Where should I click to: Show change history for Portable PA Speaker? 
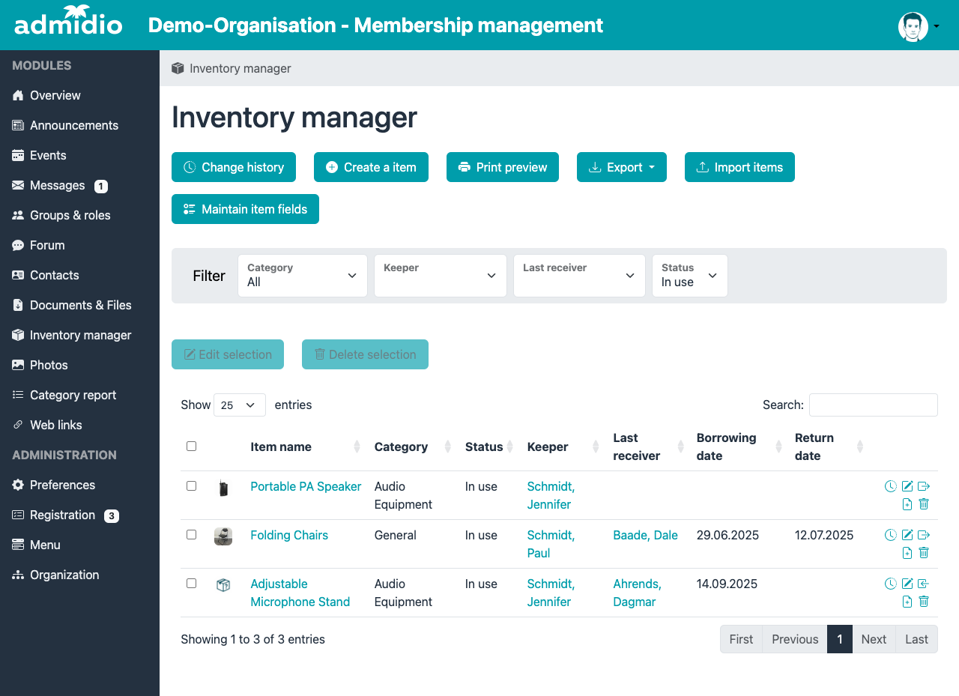point(890,486)
